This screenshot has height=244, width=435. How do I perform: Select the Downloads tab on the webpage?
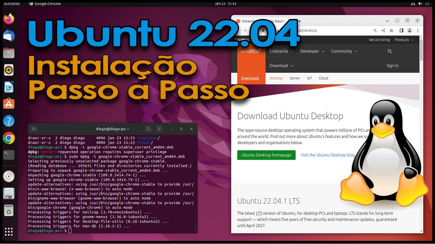pos(250,78)
